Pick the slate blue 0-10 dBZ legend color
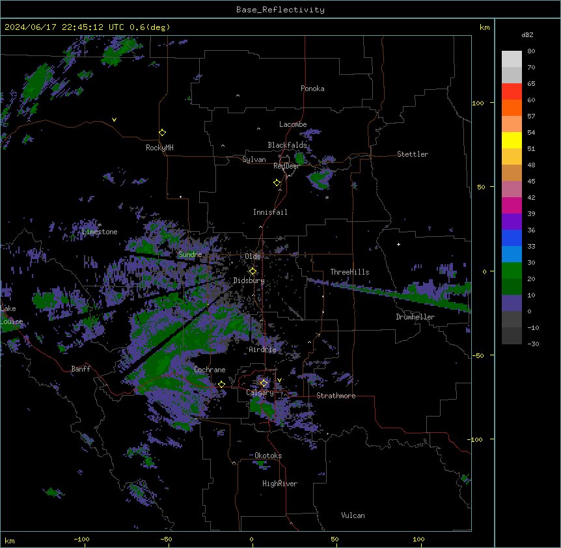The height and width of the screenshot is (548, 561). pyautogui.click(x=512, y=303)
